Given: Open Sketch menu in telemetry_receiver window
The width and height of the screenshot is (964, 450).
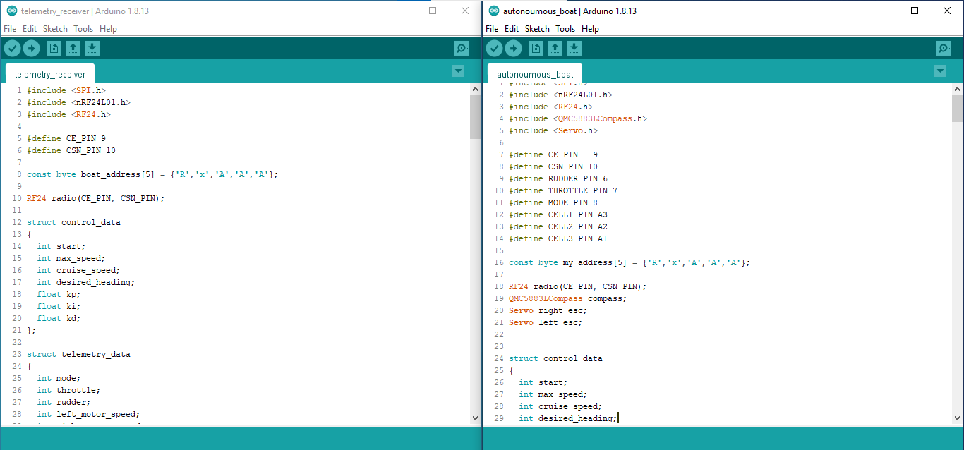Looking at the screenshot, I should [x=55, y=29].
